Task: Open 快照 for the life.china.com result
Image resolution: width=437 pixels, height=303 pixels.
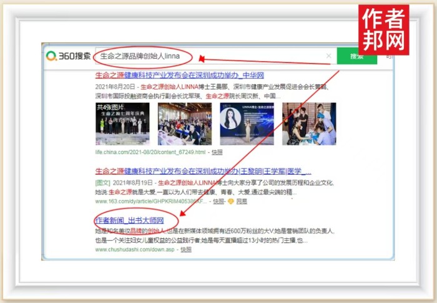Action: pyautogui.click(x=217, y=152)
